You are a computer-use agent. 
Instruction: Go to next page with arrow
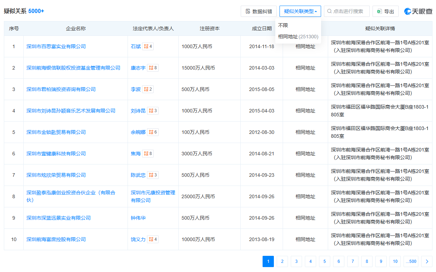point(427,261)
